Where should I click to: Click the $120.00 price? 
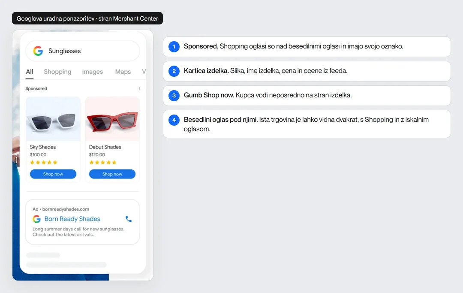(x=97, y=155)
